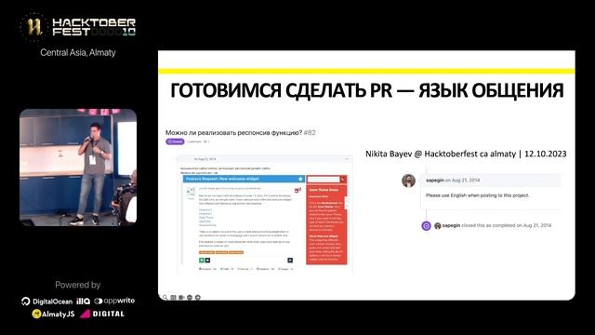Screen dimensions: 595x335
Task: Click text "Nikita Bayev @ Hacktoberfest ca almaty"
Action: 441,154
